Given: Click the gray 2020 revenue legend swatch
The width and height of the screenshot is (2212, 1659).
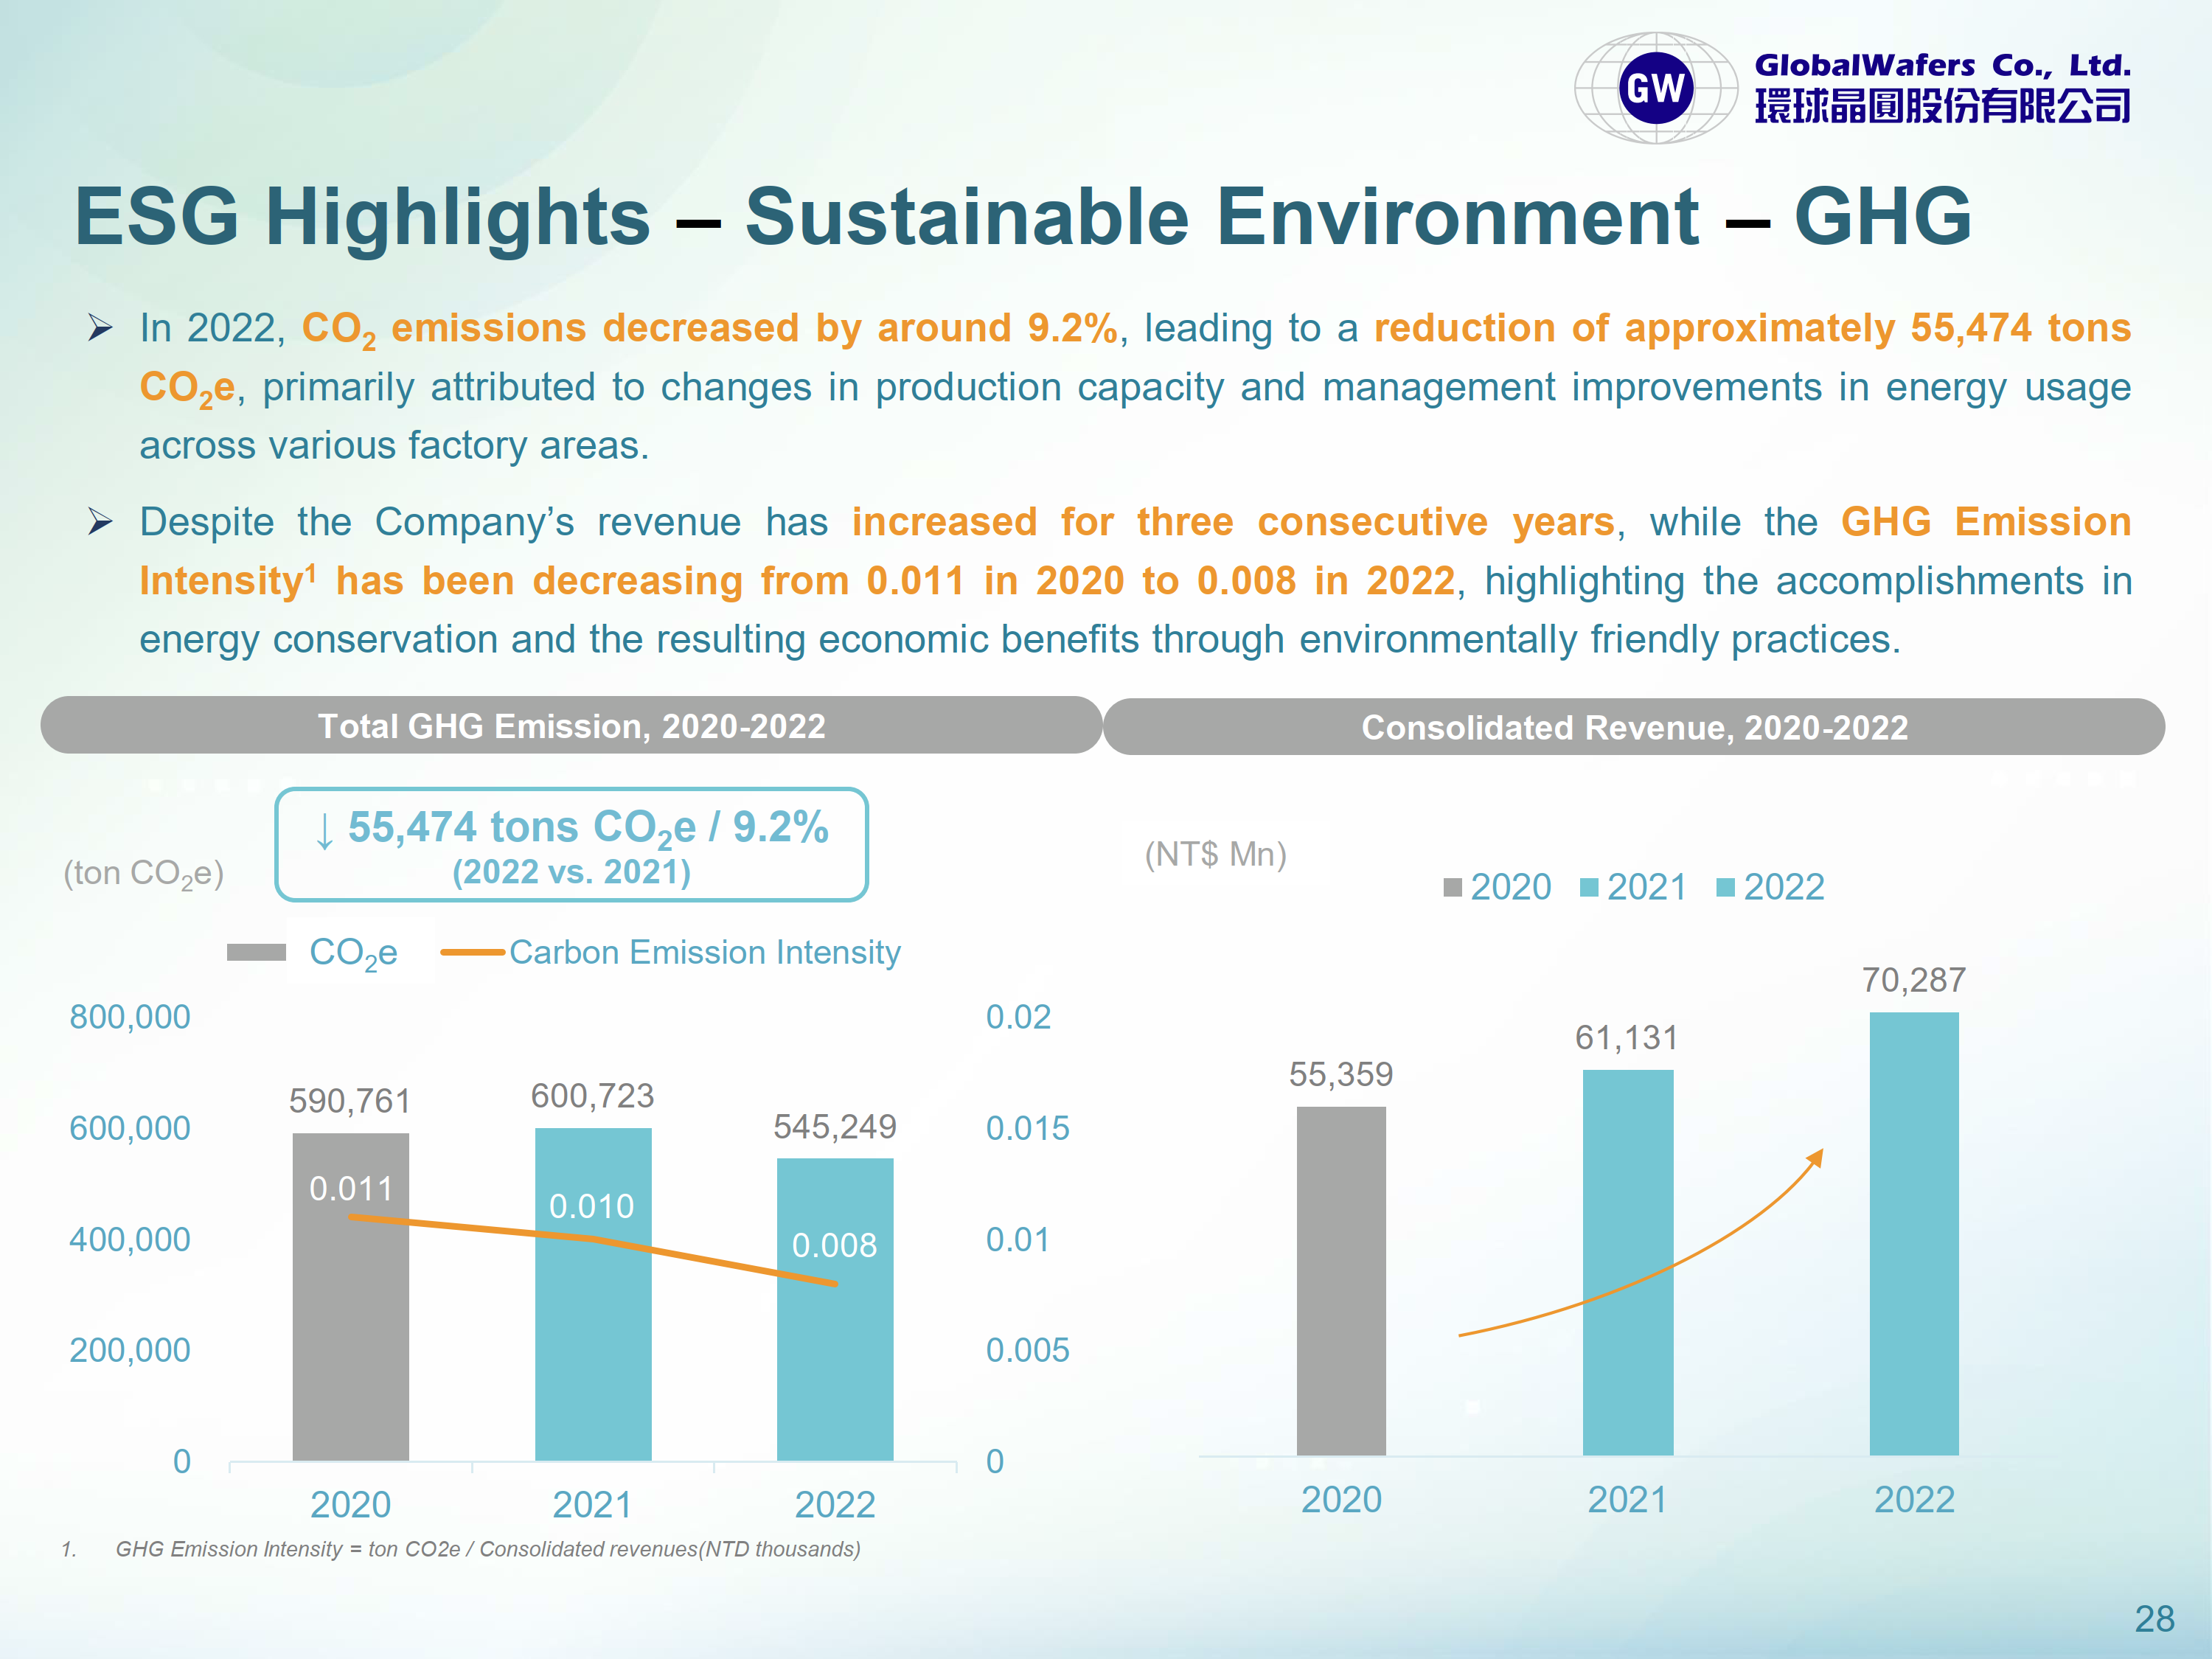Looking at the screenshot, I should (1453, 887).
